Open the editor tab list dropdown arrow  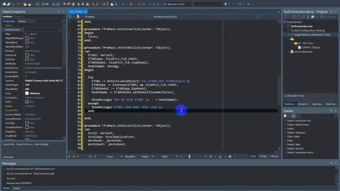(279, 12)
